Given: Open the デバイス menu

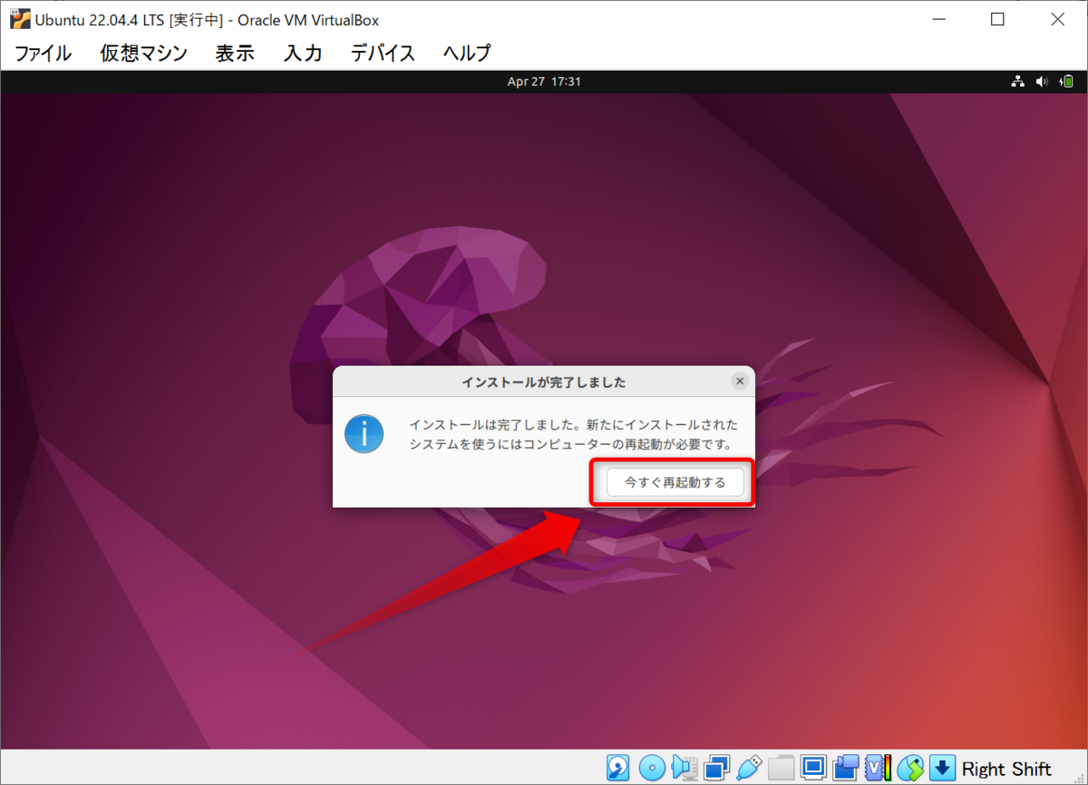Looking at the screenshot, I should (383, 53).
